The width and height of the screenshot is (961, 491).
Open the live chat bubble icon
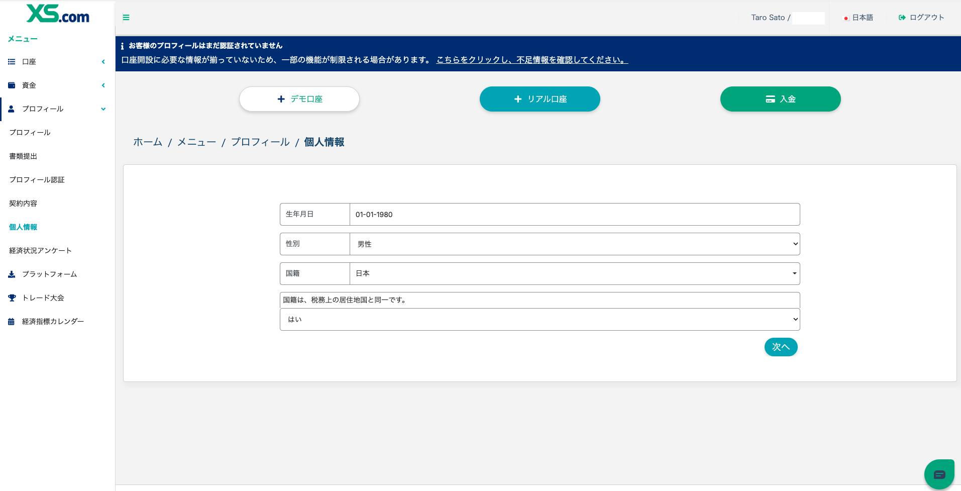point(939,474)
